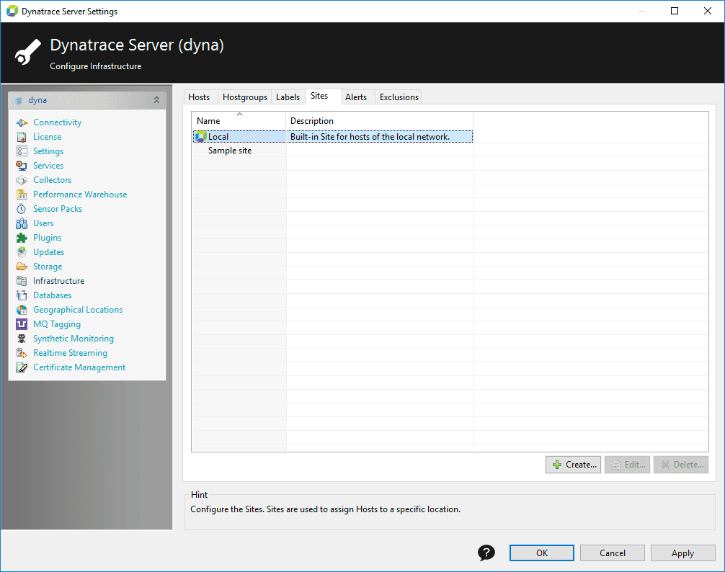Viewport: 725px width, 572px height.
Task: Sort the sites table by Name column
Action: pyautogui.click(x=239, y=120)
